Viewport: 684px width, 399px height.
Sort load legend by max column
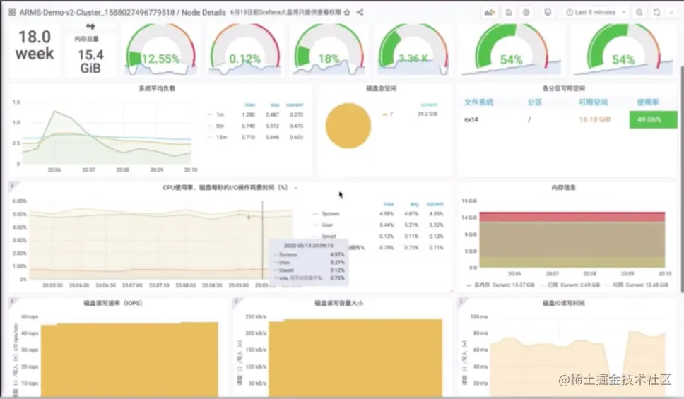[x=249, y=105]
